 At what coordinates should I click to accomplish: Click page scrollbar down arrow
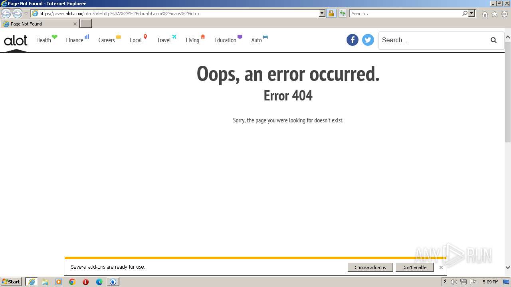point(508,267)
